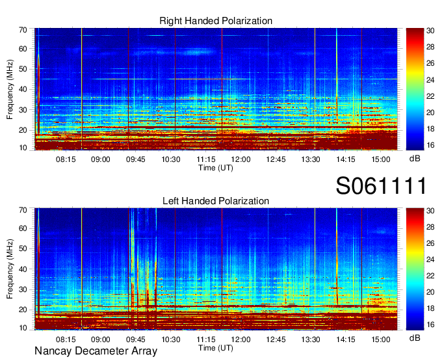Image resolution: width=442 pixels, height=359 pixels.
Task: Click the "18" value on the lower colorbar
Action: click(430, 308)
